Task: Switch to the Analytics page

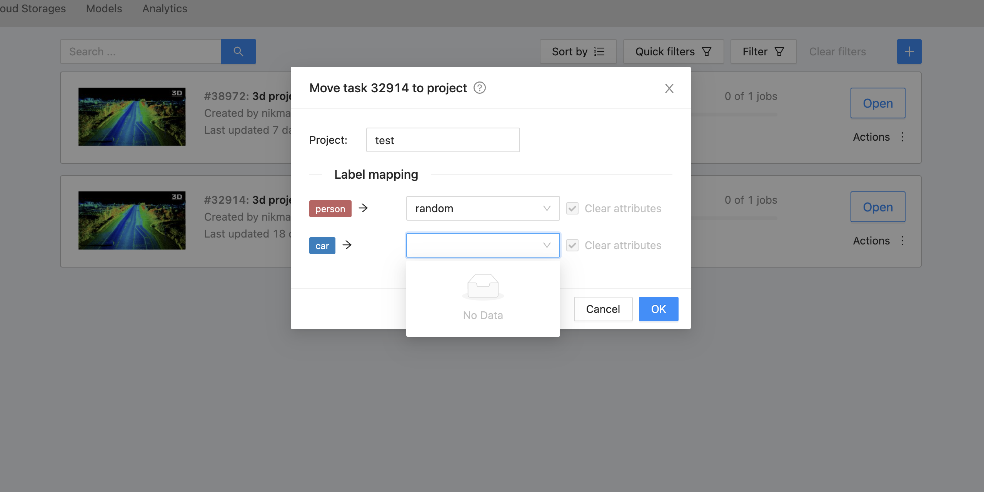Action: point(165,8)
